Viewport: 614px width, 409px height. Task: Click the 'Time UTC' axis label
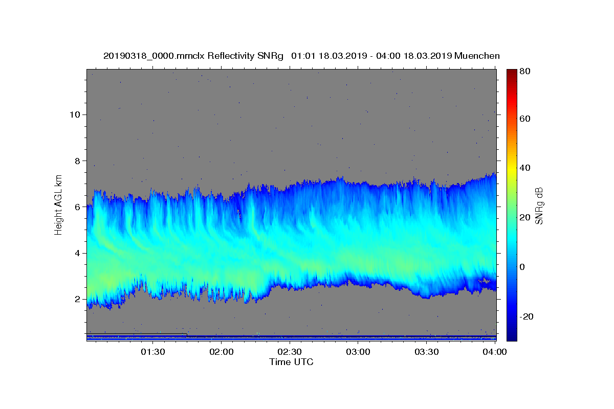[291, 362]
